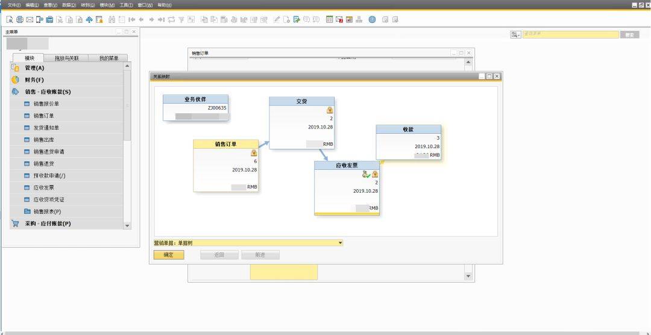Image resolution: width=651 pixels, height=335 pixels.
Task: Click the main menu scrollbar down arrow
Action: [127, 226]
